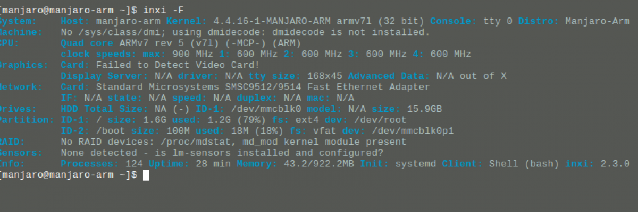638x212 pixels.
Task: Click the terminal cursor block at prompt
Action: (146, 175)
